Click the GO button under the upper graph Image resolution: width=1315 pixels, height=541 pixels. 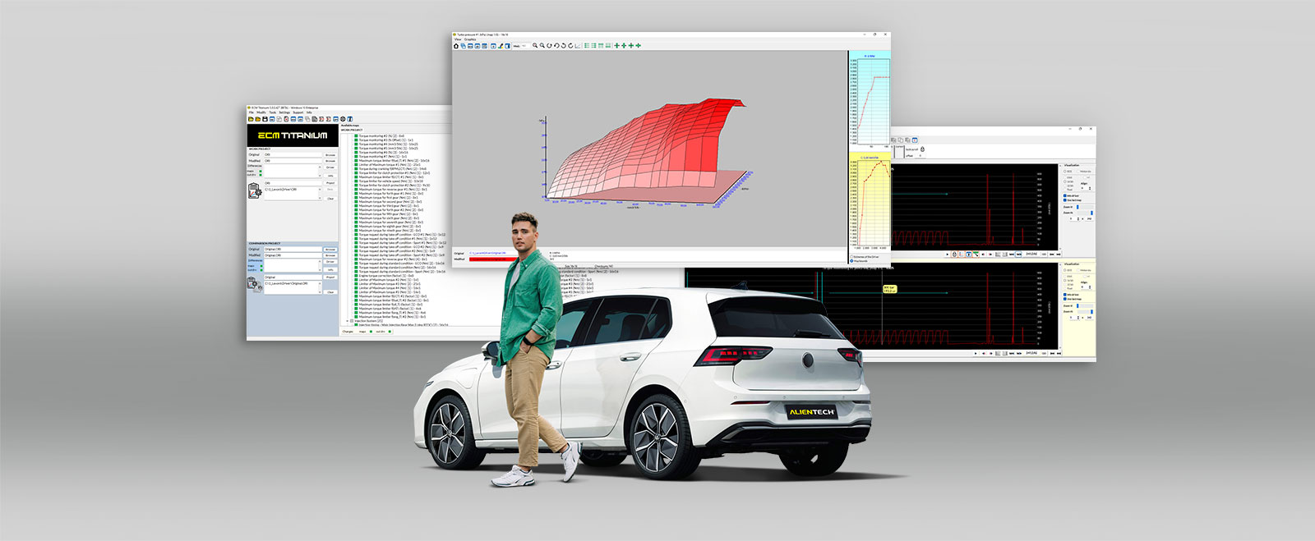point(1045,254)
